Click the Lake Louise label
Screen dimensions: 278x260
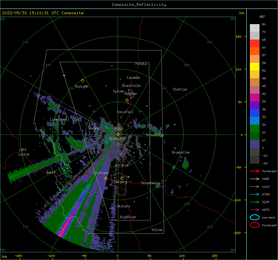(x=24, y=152)
